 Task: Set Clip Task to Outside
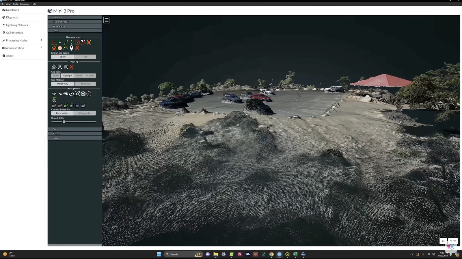coord(90,76)
